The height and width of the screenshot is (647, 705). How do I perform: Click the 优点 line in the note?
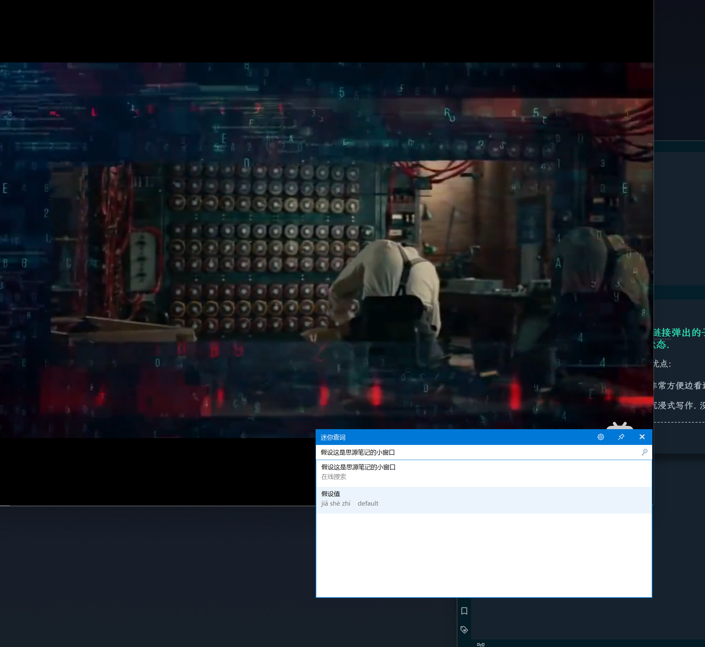tap(662, 364)
